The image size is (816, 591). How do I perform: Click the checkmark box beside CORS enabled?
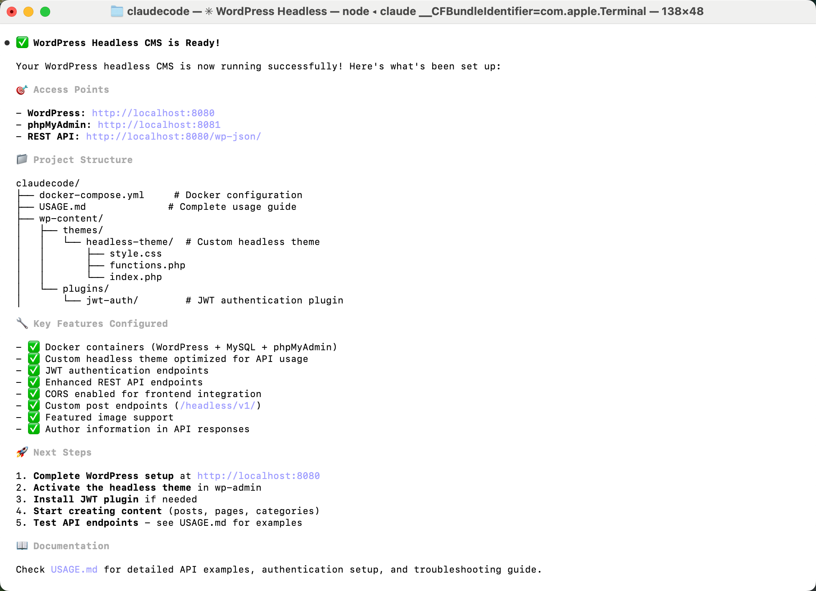click(x=34, y=394)
